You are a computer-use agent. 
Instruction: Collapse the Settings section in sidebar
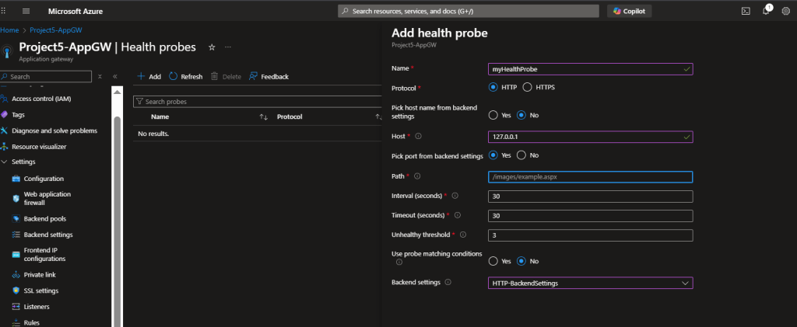coord(5,162)
